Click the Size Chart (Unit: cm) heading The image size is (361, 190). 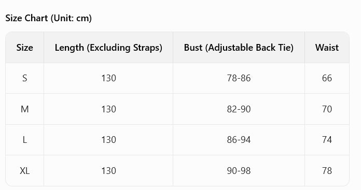point(49,18)
